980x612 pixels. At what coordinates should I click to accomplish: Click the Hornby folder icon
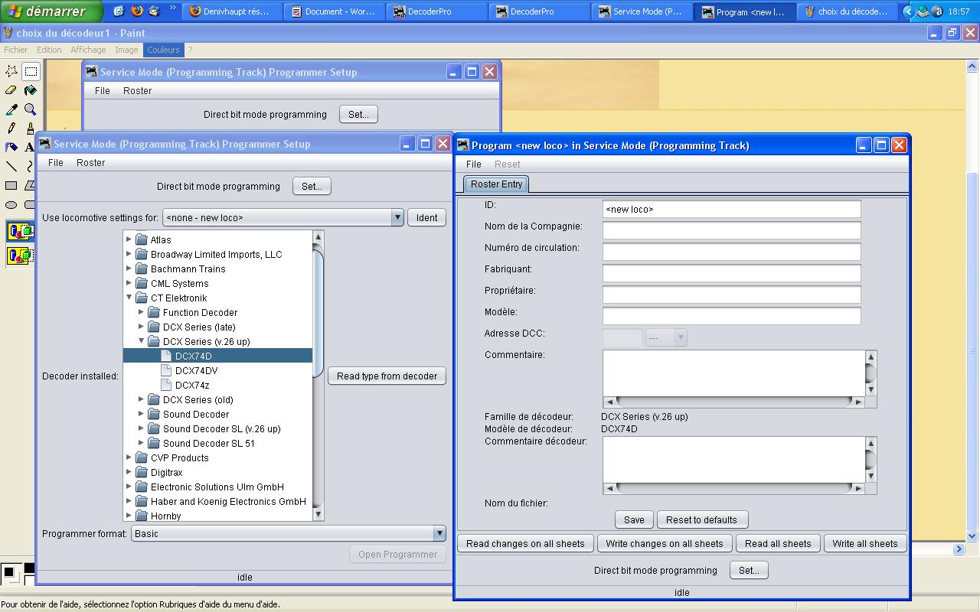142,516
